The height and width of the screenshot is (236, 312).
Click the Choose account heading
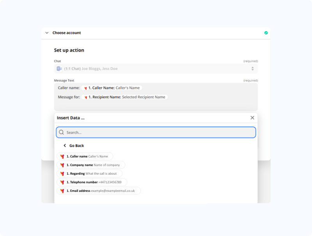click(67, 33)
